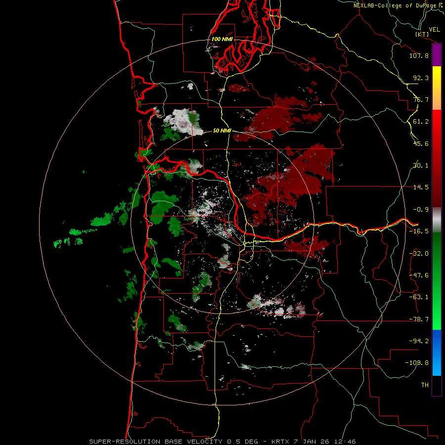
Task: Click the 61.2 velocity scale value
Action: pyautogui.click(x=421, y=122)
